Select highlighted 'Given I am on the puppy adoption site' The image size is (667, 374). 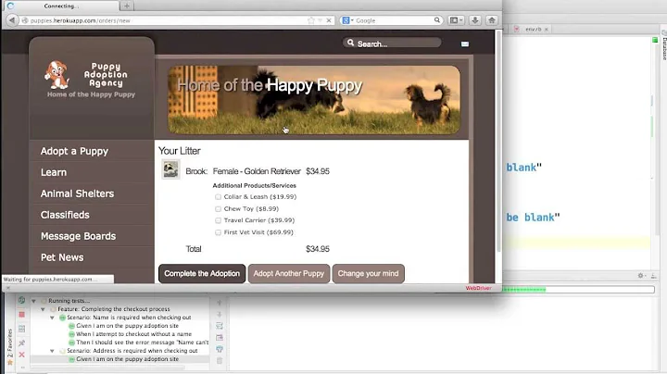click(x=127, y=359)
